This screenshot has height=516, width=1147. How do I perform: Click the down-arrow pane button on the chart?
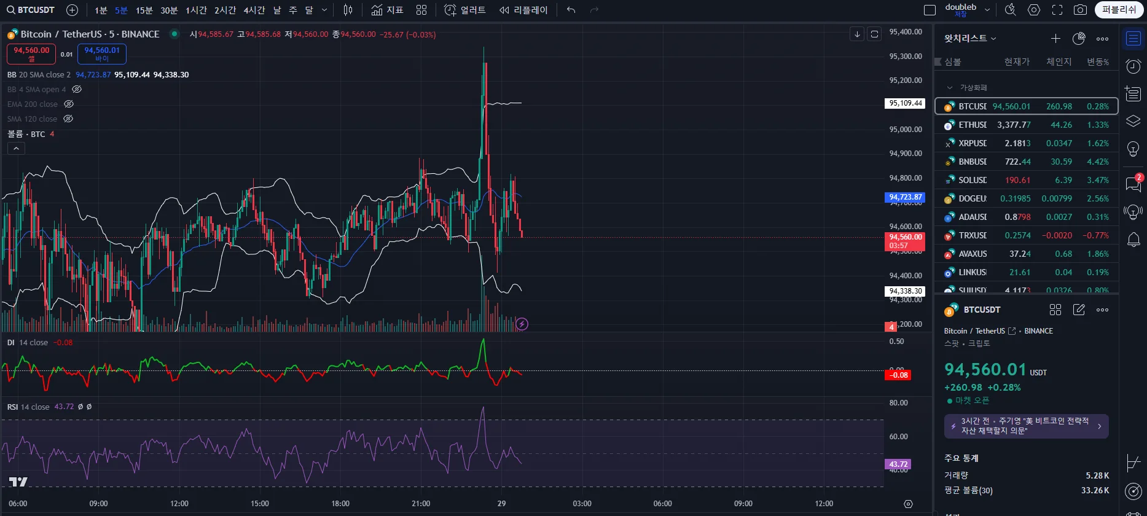click(857, 34)
